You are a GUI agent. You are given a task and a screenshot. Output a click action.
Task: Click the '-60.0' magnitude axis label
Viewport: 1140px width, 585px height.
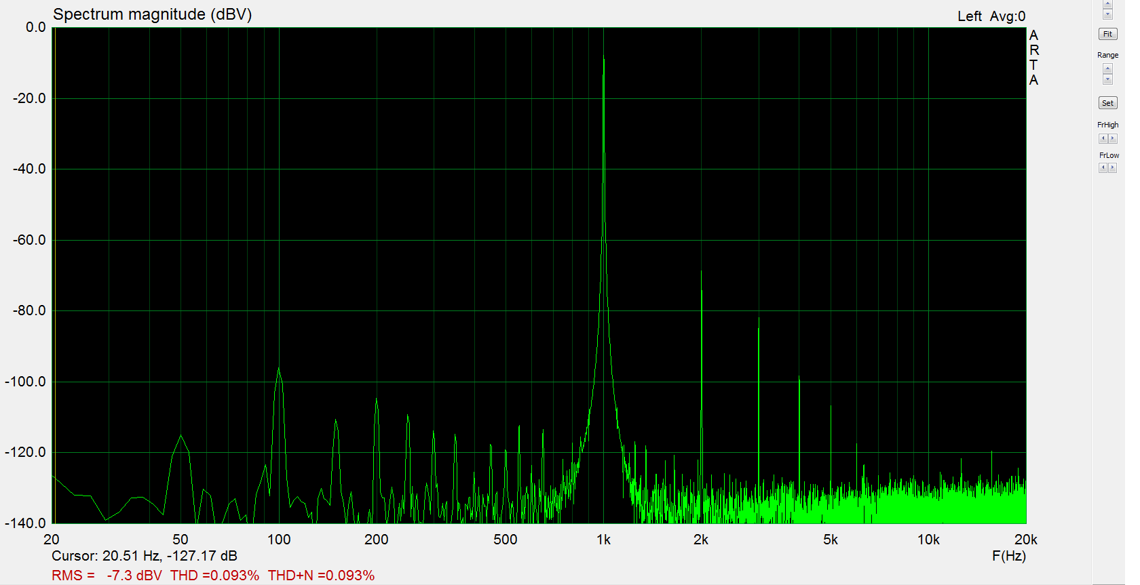[29, 240]
